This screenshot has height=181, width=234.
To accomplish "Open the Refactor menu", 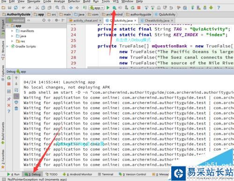I will (74, 1).
